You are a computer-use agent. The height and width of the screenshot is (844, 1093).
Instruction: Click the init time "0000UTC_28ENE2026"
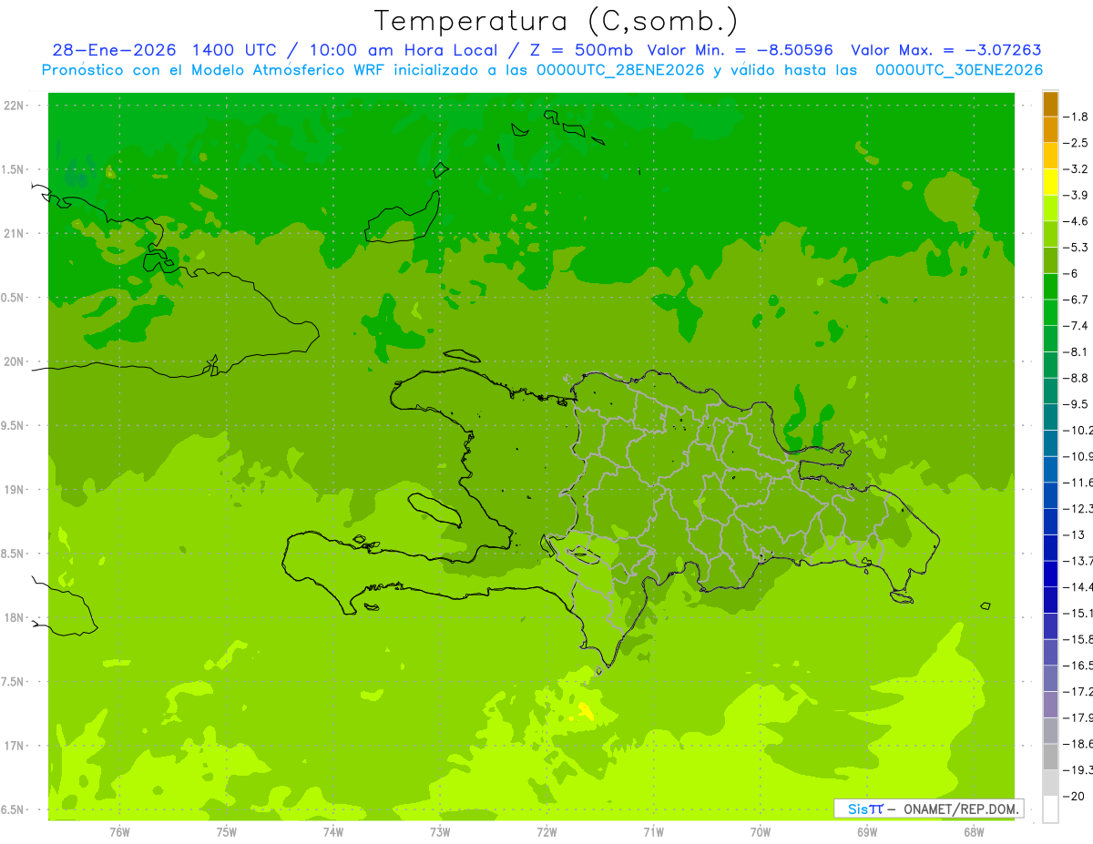coord(621,70)
